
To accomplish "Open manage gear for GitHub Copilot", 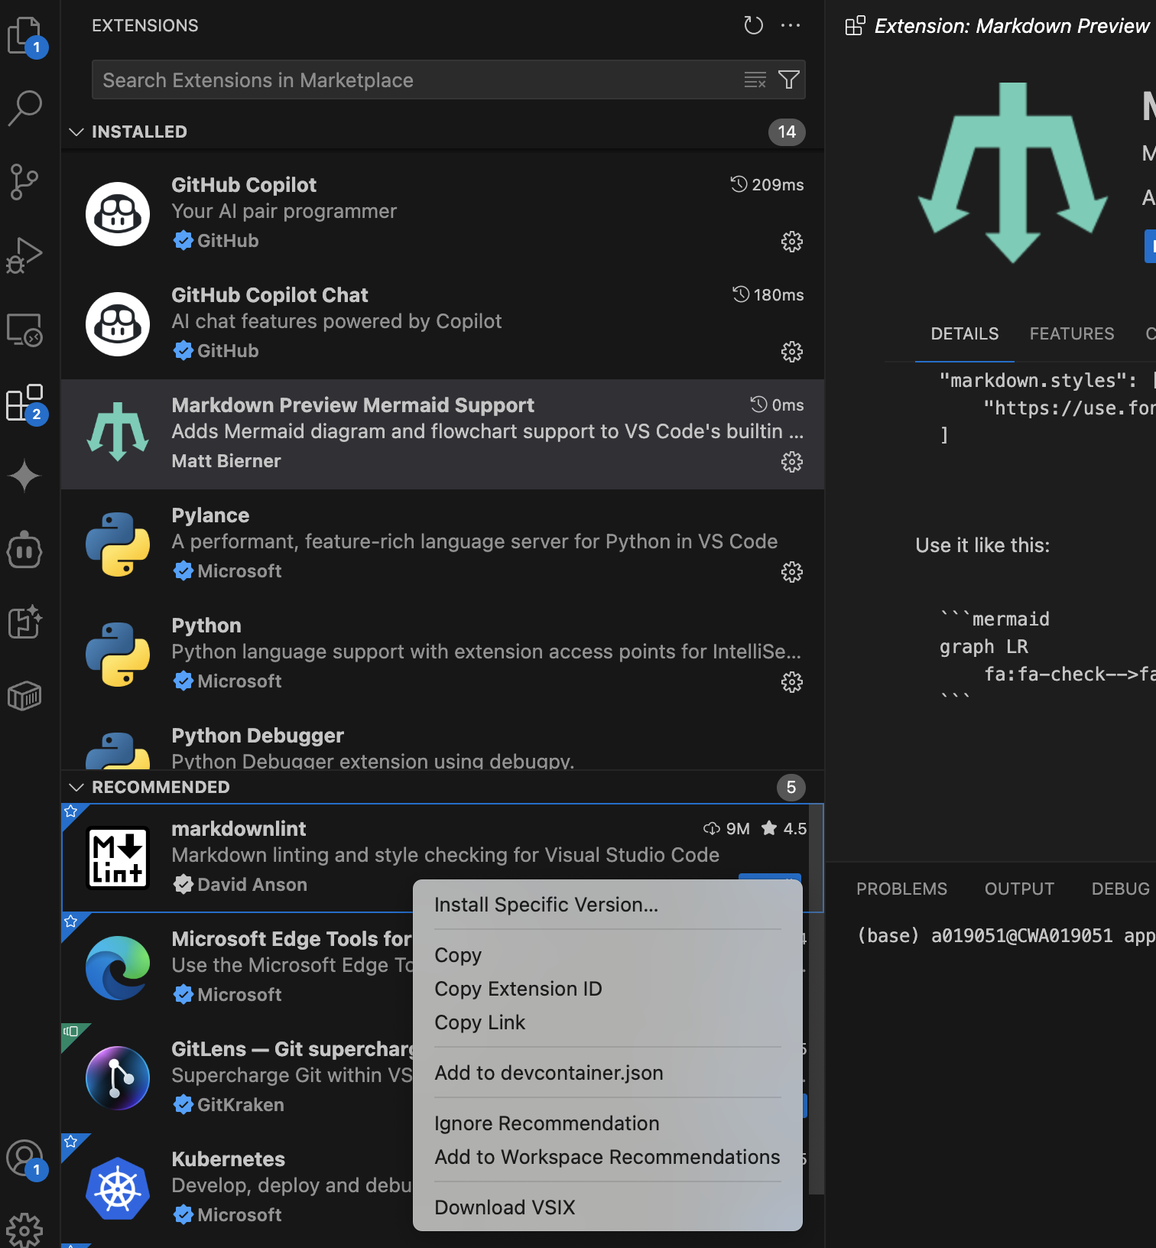I will pyautogui.click(x=792, y=242).
